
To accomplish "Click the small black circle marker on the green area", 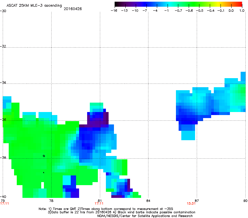I will point(44,156).
